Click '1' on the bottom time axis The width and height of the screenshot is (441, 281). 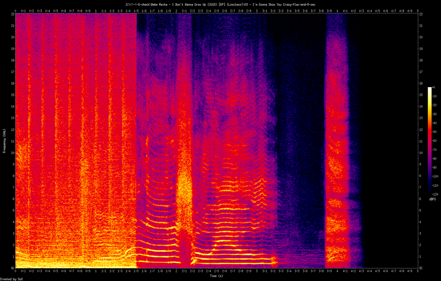pyautogui.click(x=96, y=271)
